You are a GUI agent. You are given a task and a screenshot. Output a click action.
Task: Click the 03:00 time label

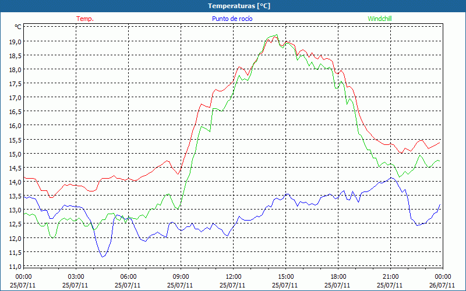pos(76,277)
